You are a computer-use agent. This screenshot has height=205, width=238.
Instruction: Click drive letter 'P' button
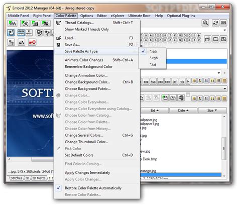(184, 40)
